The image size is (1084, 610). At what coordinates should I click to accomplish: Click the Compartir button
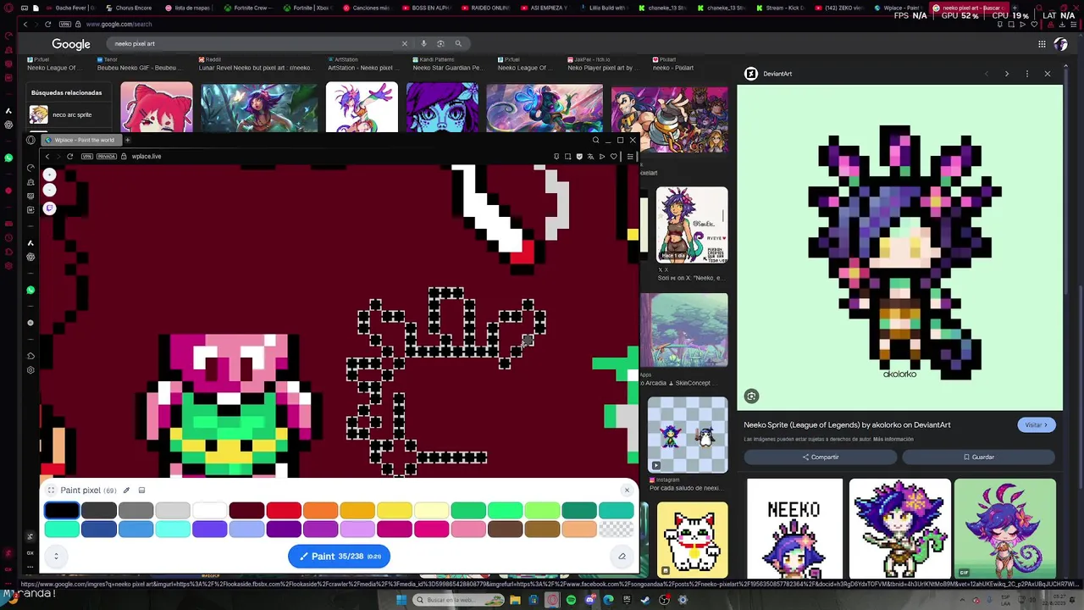pyautogui.click(x=821, y=457)
